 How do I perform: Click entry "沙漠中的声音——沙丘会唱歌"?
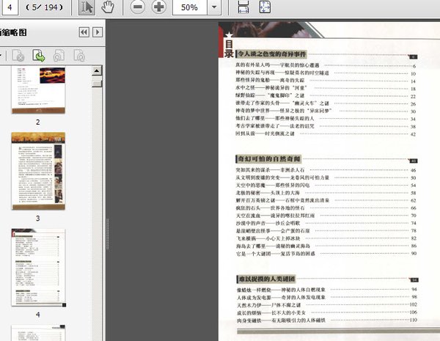[268, 223]
